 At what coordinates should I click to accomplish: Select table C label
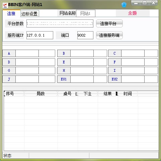pyautogui.click(x=115, y=53)
